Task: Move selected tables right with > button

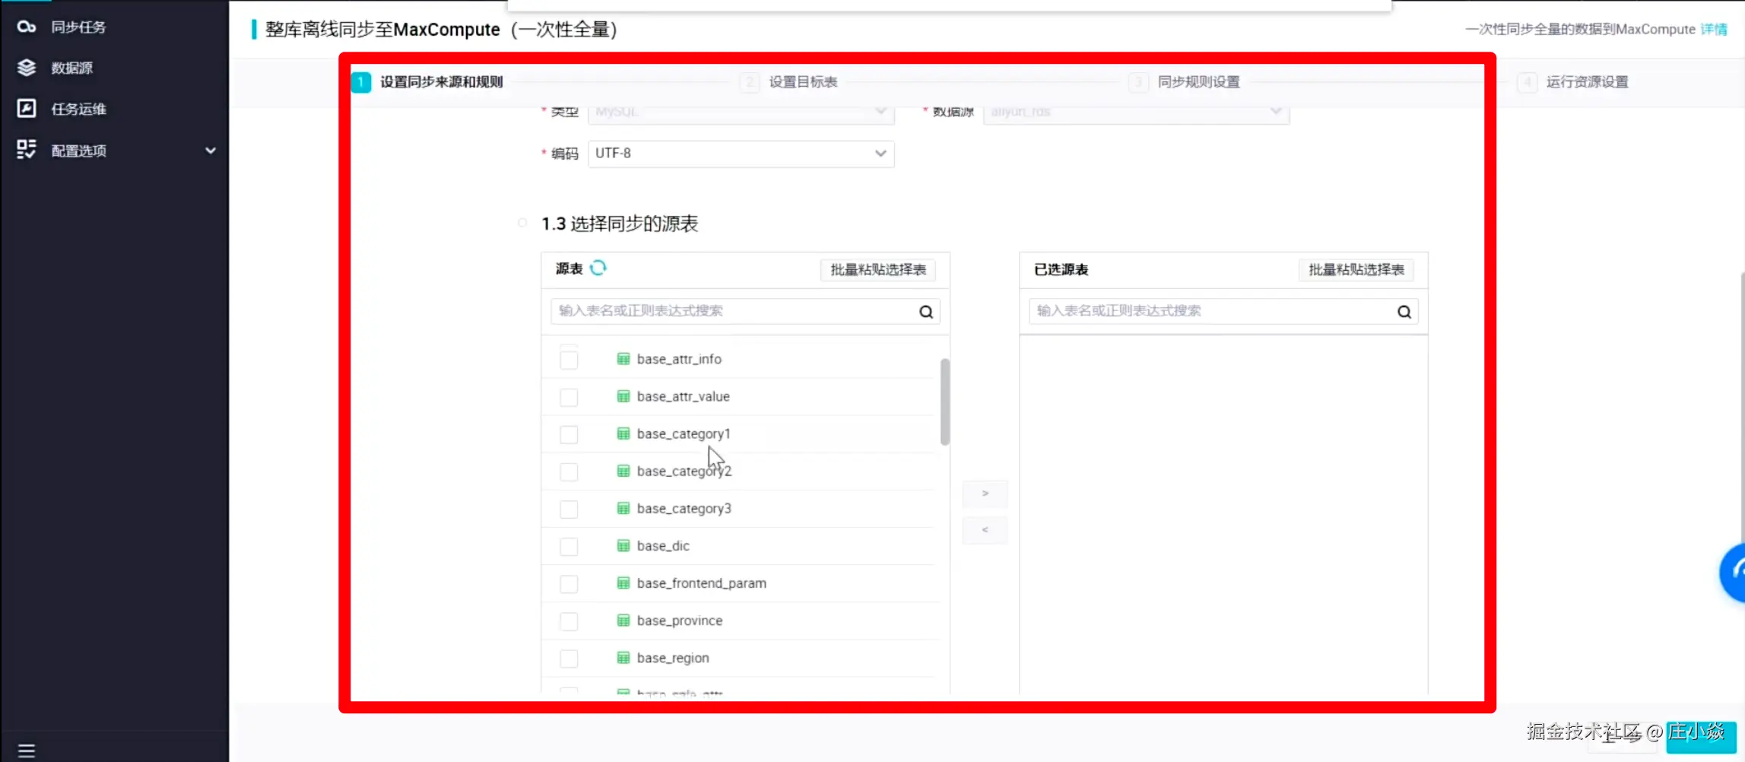Action: [985, 494]
